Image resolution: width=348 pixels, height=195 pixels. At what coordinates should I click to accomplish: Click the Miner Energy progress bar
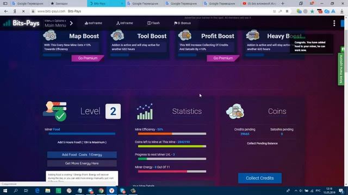click(172, 171)
